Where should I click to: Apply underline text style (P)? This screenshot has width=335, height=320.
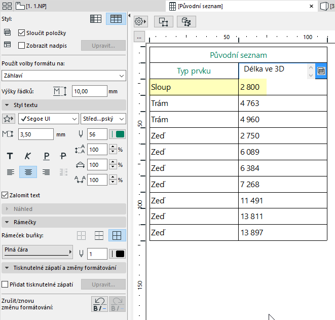[x=46, y=156]
